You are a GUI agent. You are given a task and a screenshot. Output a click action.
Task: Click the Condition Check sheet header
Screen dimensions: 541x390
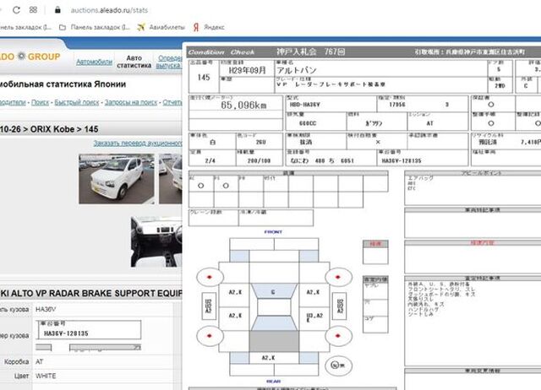221,52
